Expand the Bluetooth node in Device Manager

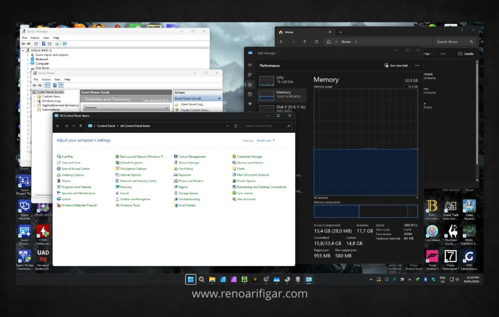[x=28, y=59]
